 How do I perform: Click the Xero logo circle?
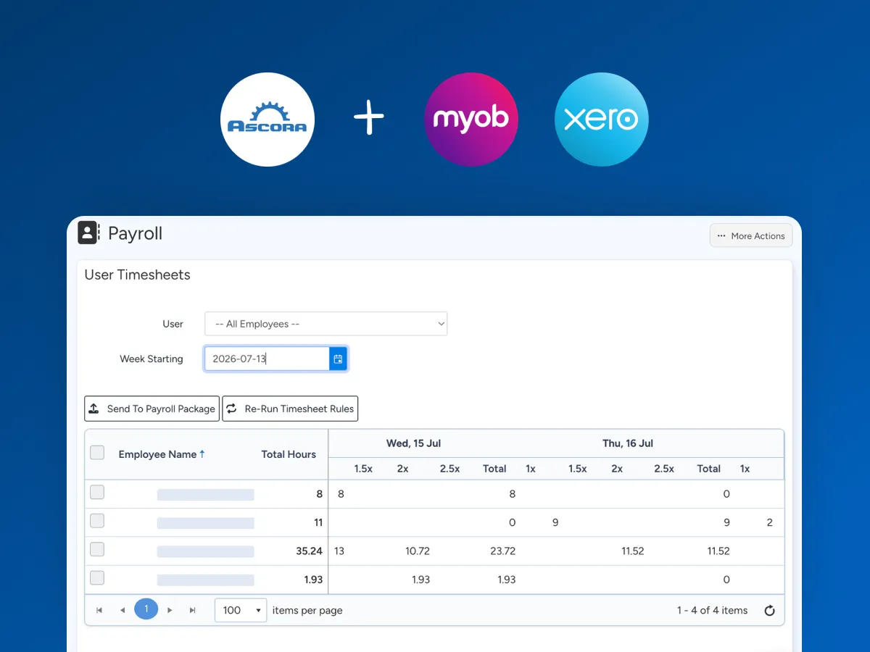click(x=602, y=120)
